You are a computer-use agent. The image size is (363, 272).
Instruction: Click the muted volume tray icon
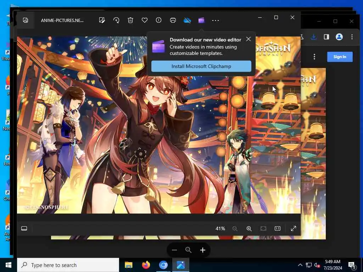[x=317, y=265]
